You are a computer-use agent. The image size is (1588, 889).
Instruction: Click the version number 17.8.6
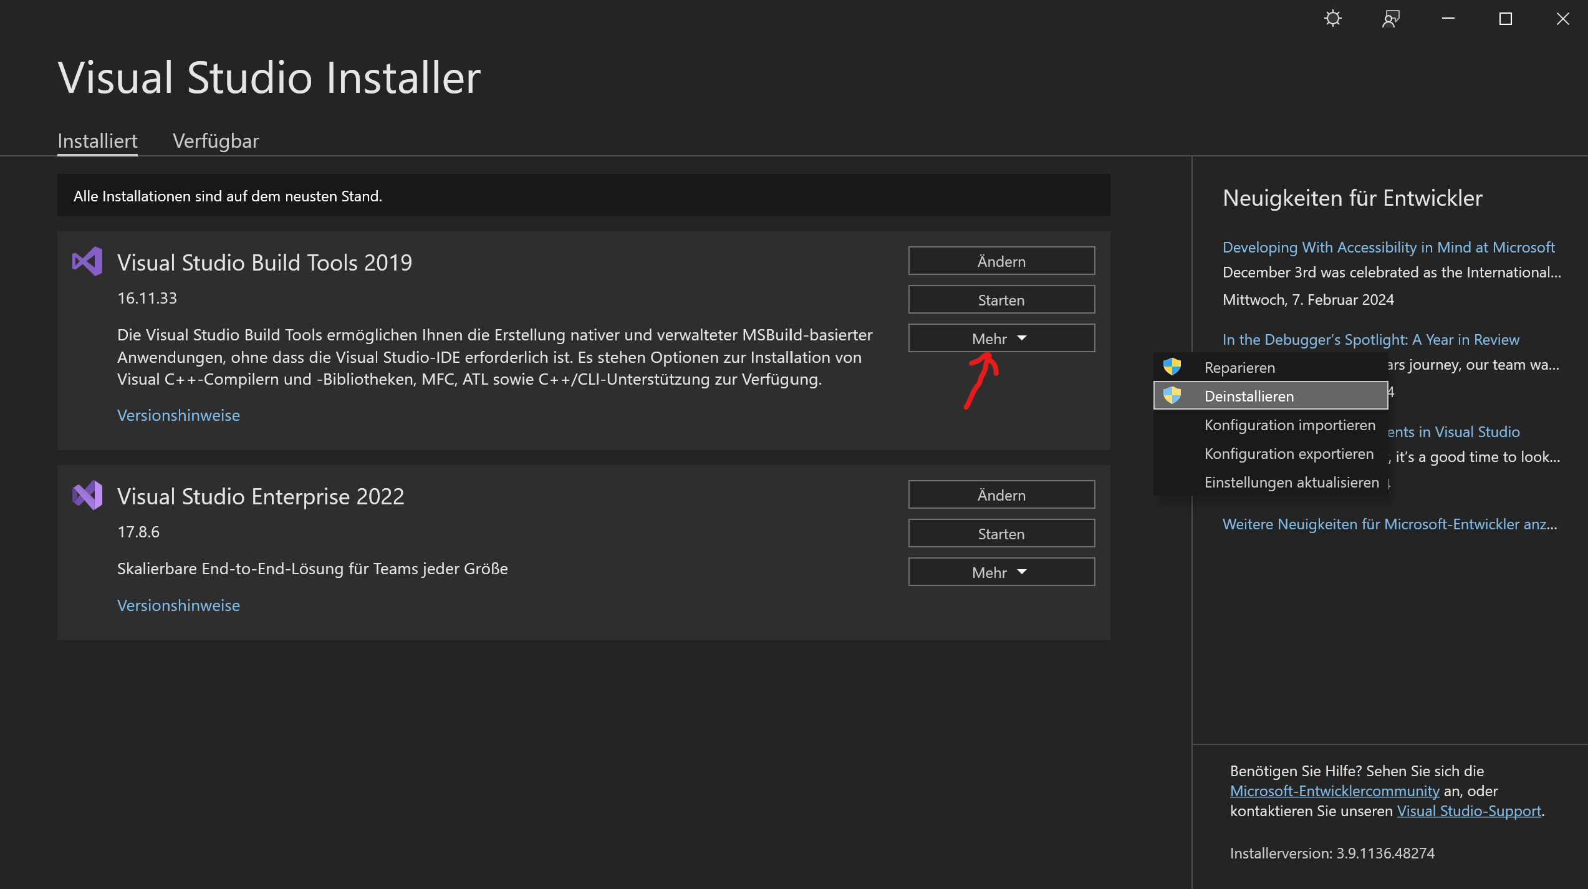point(138,532)
